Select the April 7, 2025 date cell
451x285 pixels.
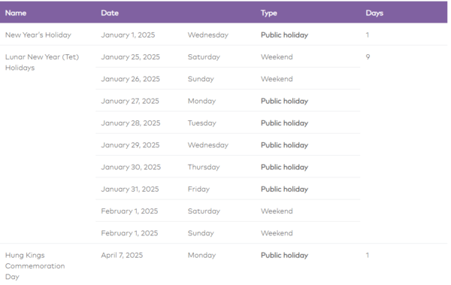(x=122, y=255)
